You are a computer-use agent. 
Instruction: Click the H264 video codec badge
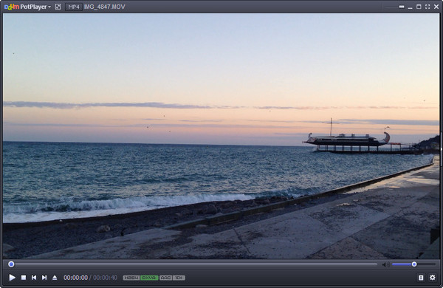point(131,278)
